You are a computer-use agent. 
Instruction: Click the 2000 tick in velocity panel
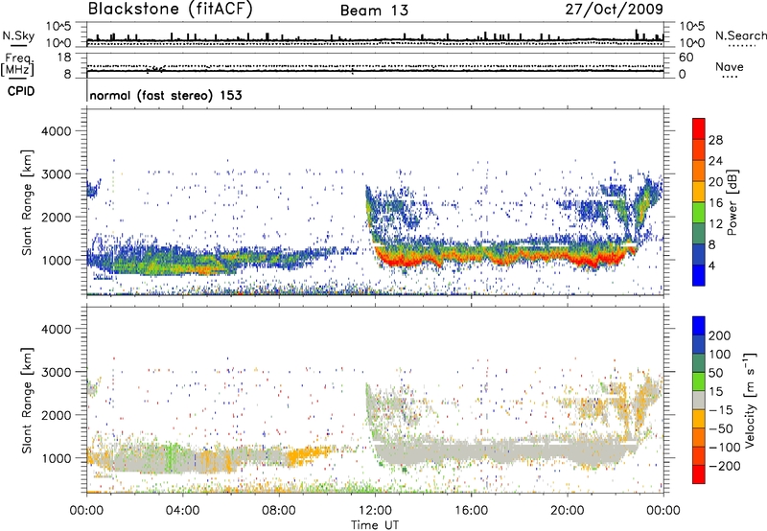coord(56,415)
